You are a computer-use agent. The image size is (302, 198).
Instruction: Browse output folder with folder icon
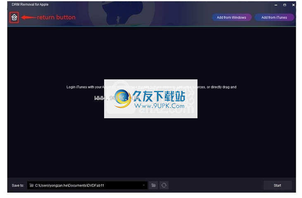point(154,185)
